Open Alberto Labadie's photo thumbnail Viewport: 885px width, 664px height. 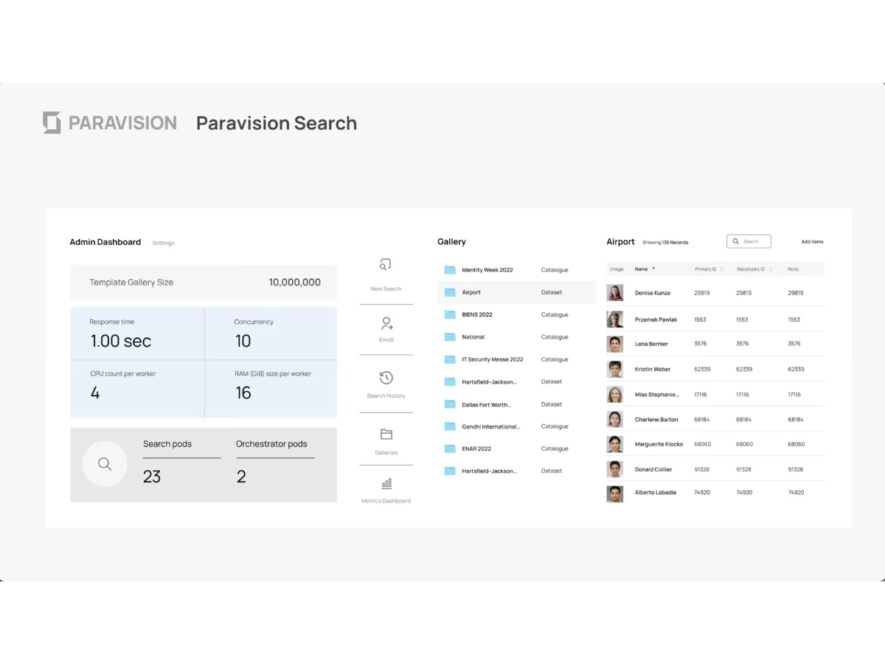tap(615, 493)
